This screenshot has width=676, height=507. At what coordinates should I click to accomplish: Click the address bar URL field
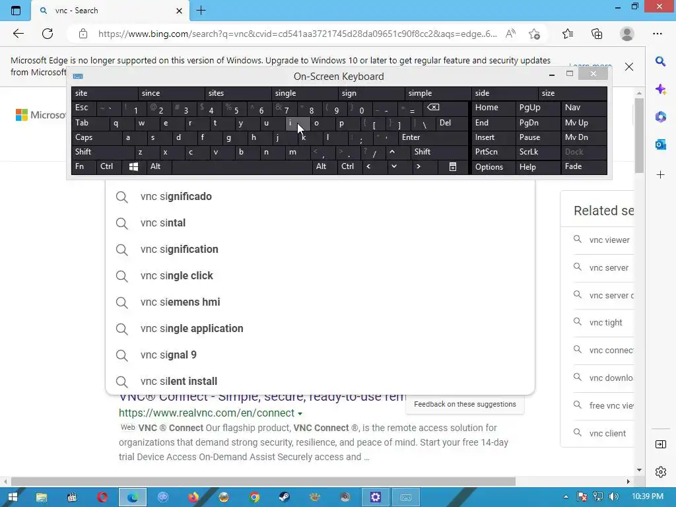click(298, 34)
